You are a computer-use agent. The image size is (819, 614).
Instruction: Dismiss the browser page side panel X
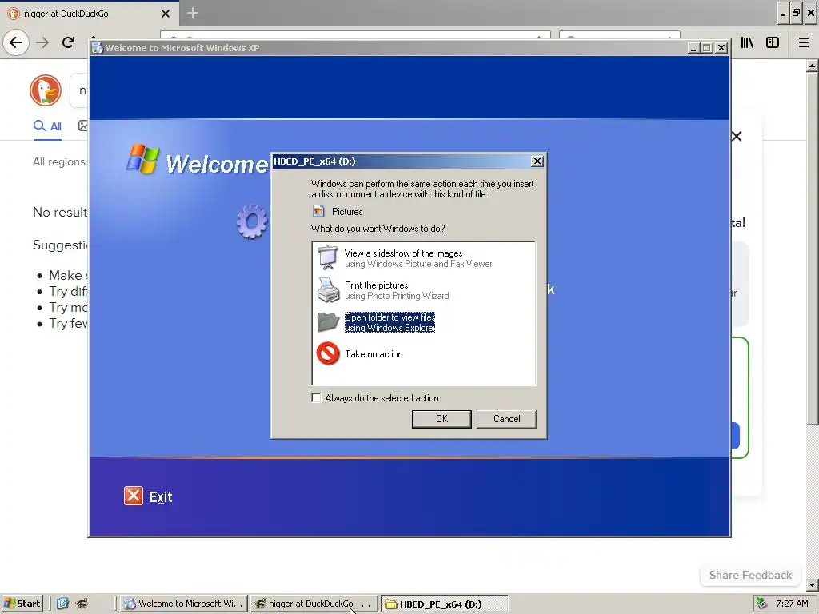point(737,136)
